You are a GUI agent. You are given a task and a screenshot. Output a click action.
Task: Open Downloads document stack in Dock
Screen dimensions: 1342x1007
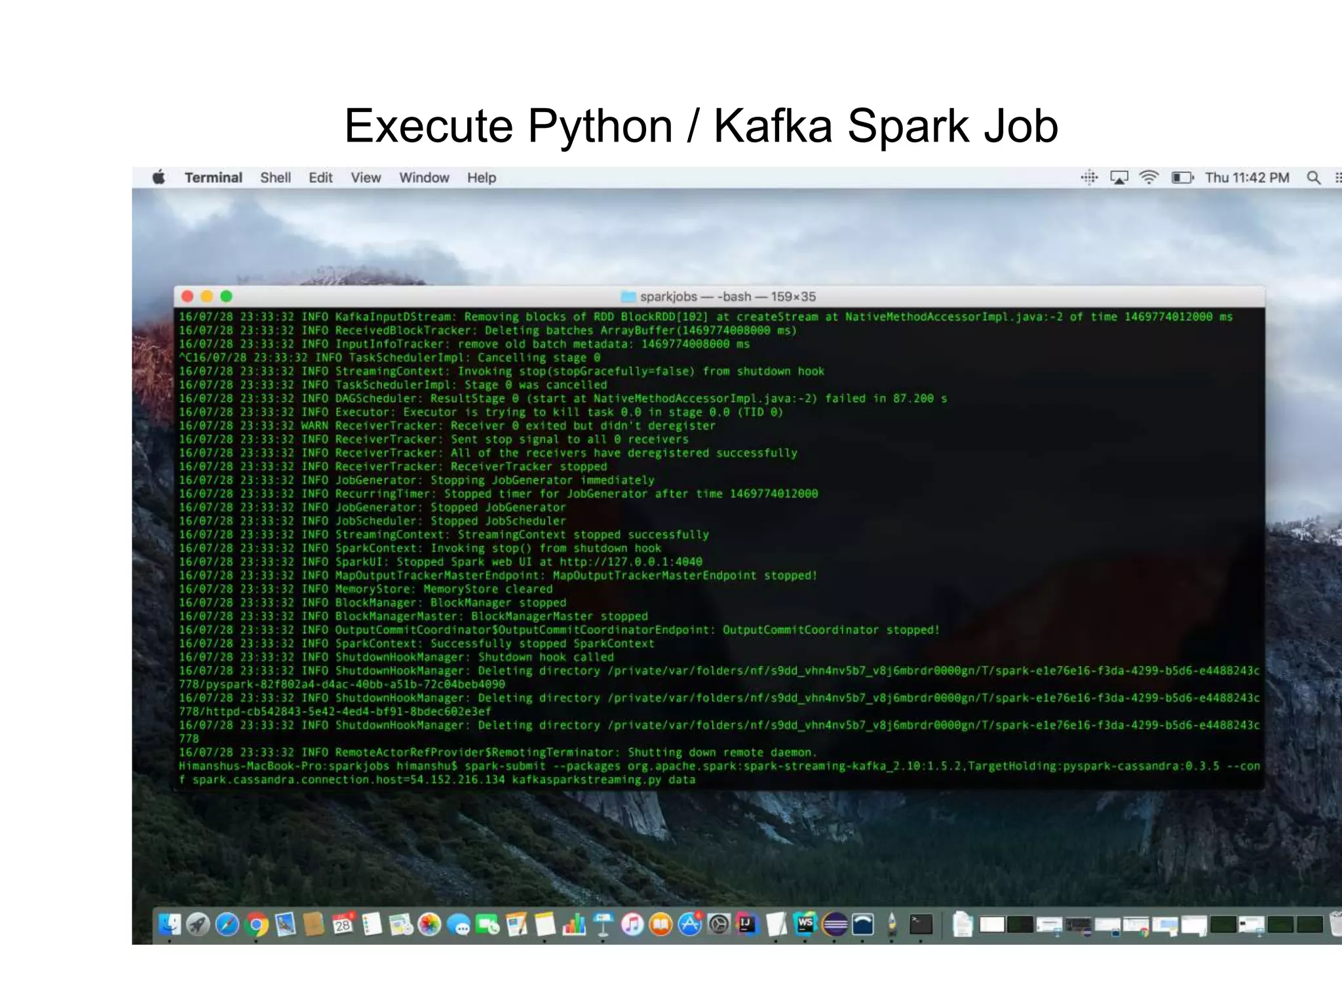963,924
